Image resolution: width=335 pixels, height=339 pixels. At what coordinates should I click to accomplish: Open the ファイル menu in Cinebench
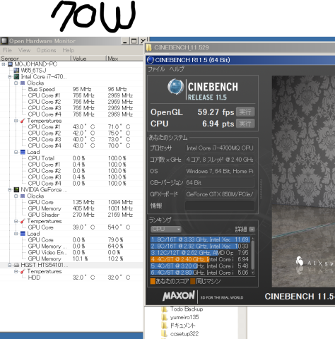(156, 69)
